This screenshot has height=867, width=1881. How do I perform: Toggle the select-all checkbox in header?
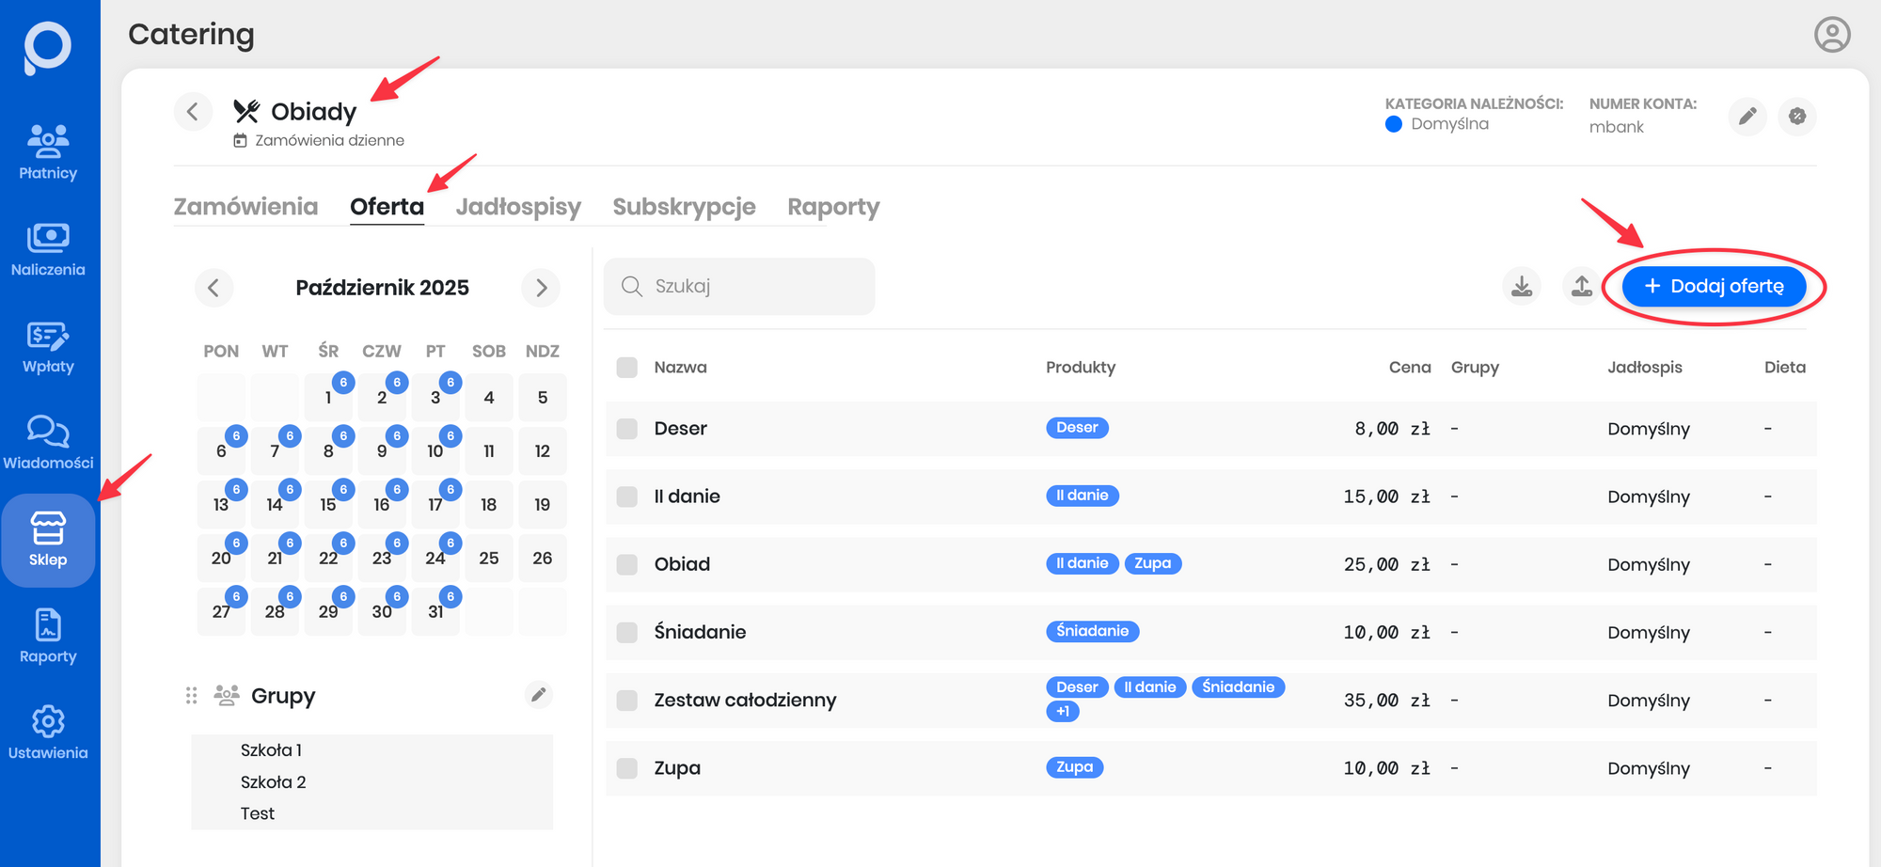pyautogui.click(x=627, y=367)
